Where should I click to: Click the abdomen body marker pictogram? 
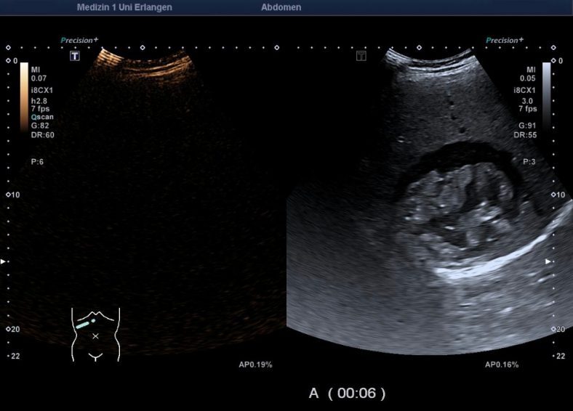tap(95, 333)
